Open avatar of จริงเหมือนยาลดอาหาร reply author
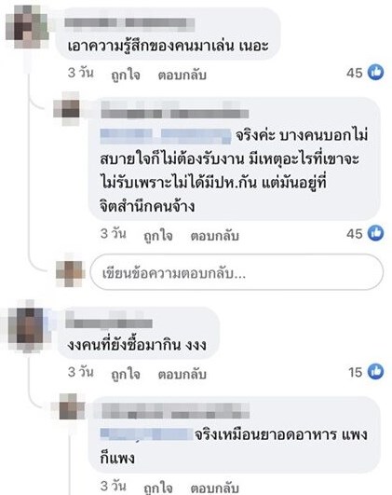Screen dimensions: 392x495 tap(70, 407)
